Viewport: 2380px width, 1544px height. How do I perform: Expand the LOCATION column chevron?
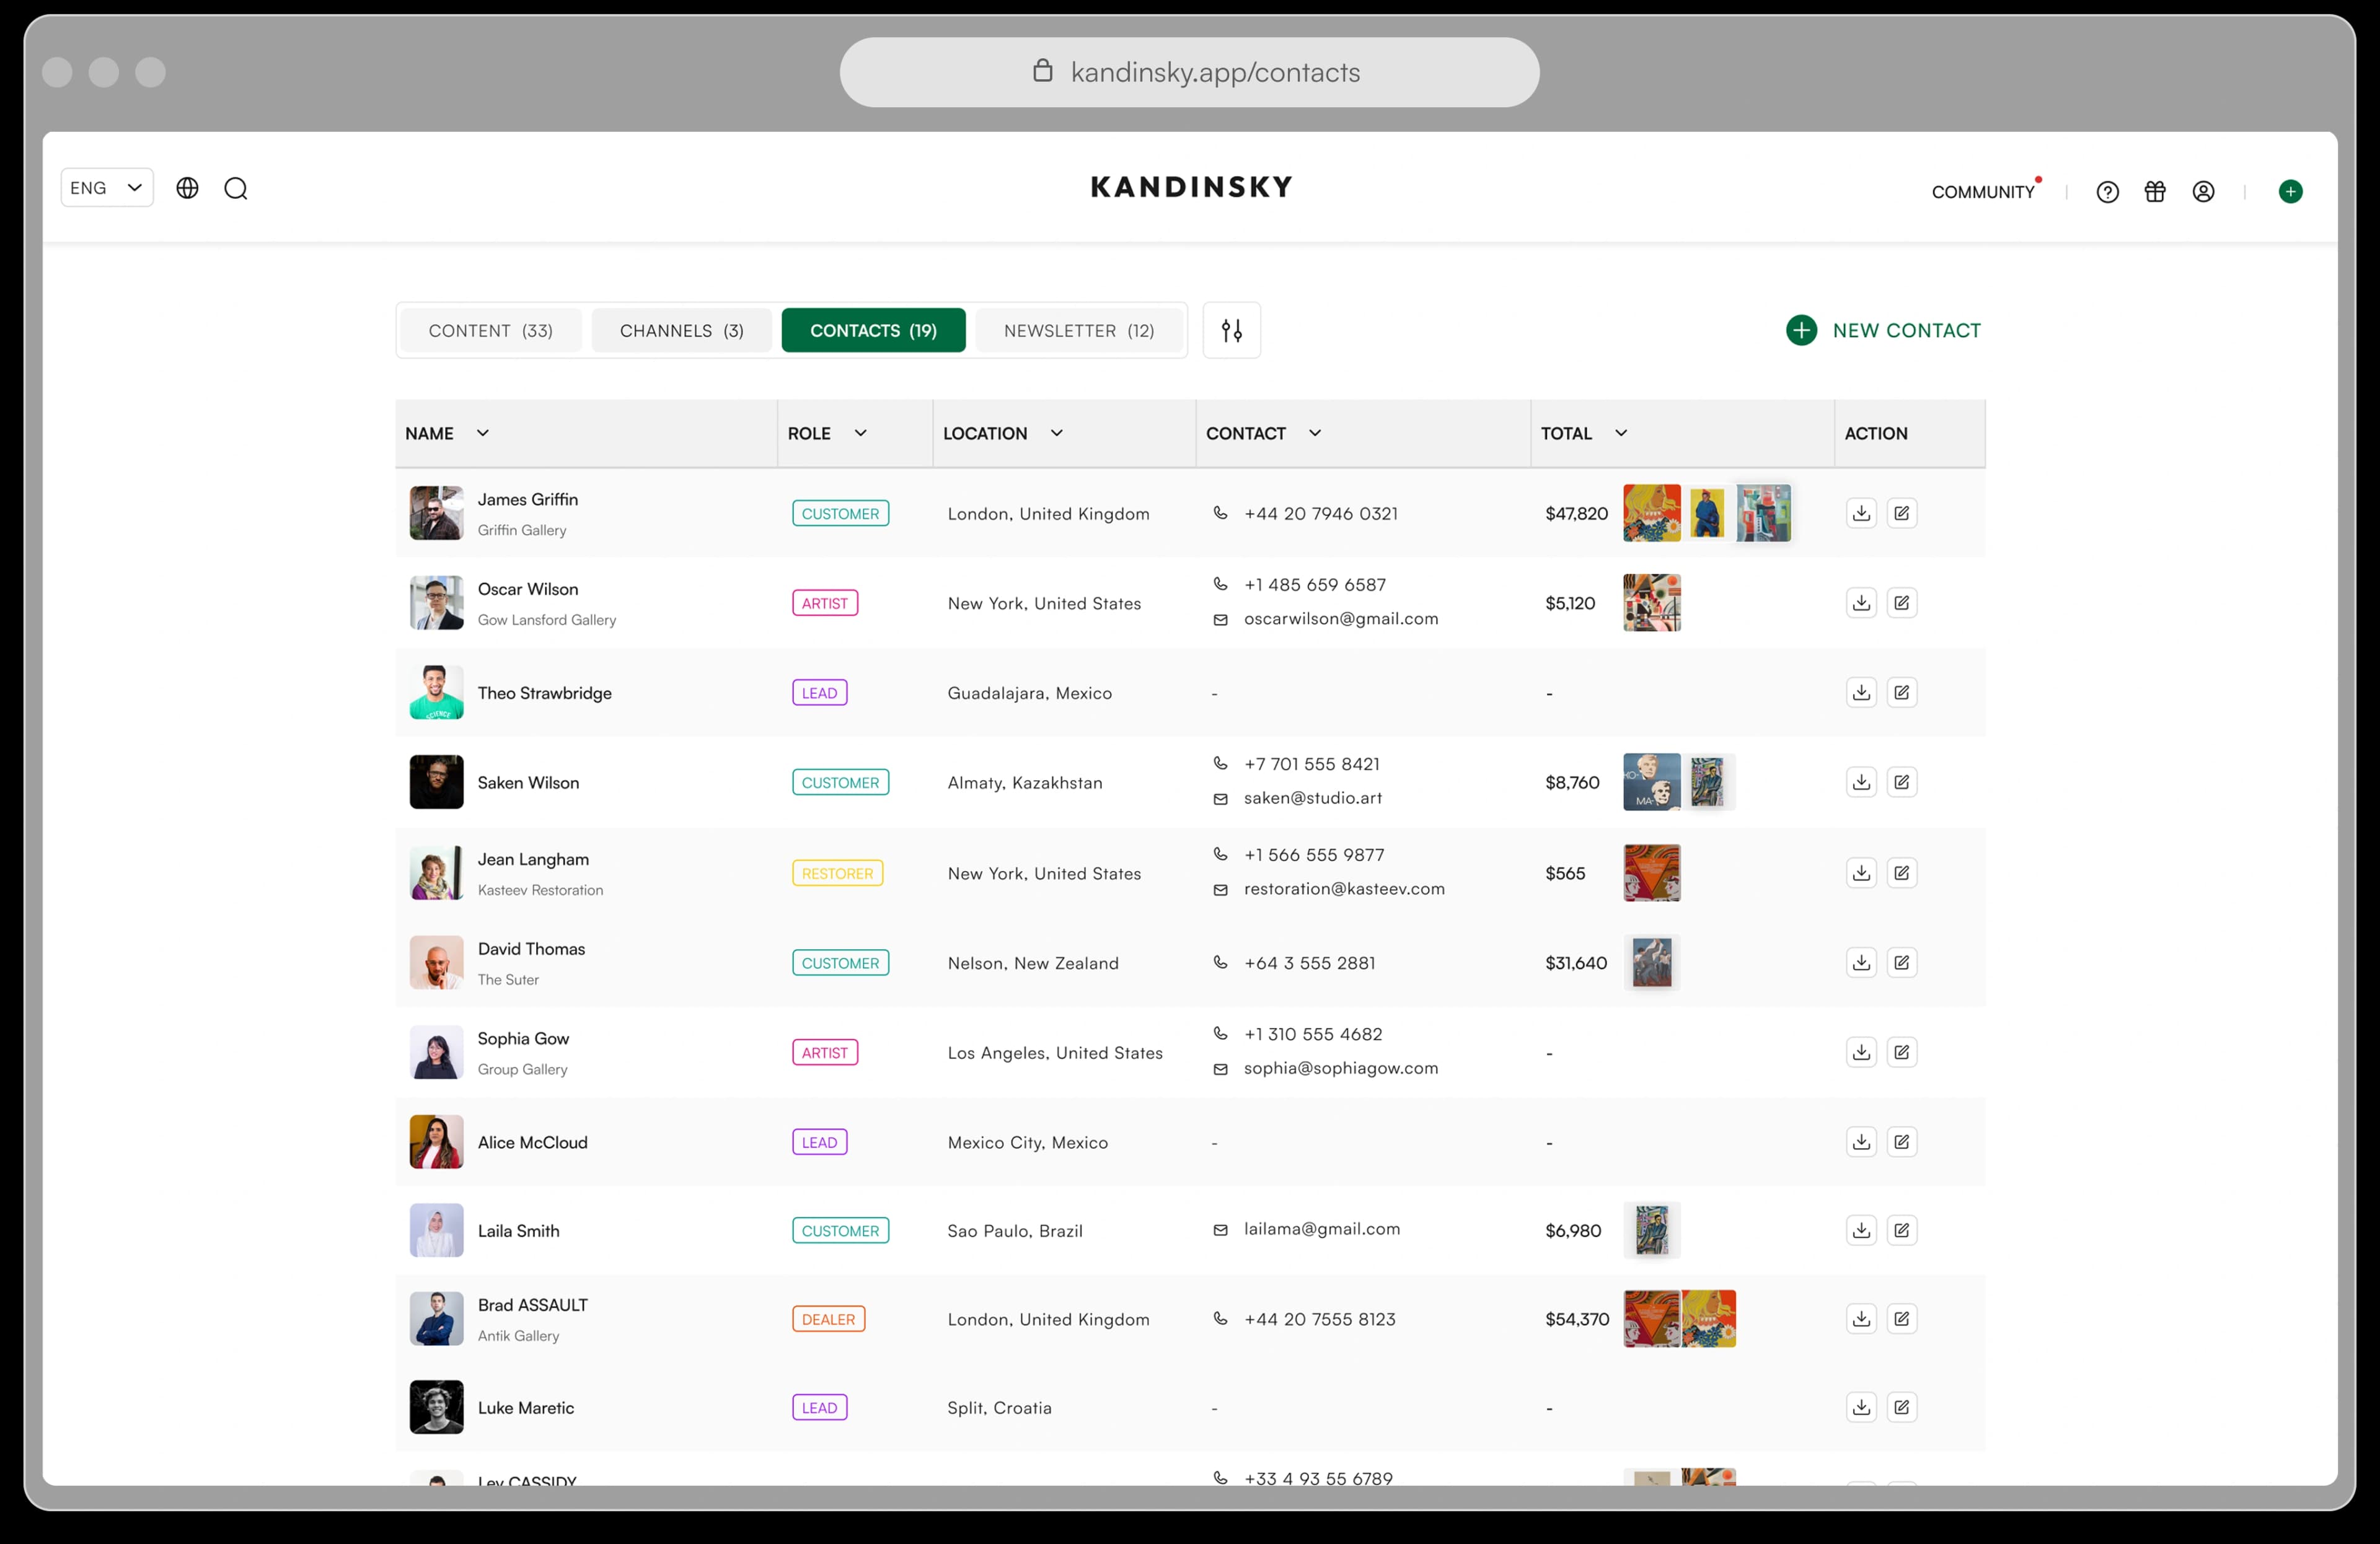click(x=1056, y=432)
